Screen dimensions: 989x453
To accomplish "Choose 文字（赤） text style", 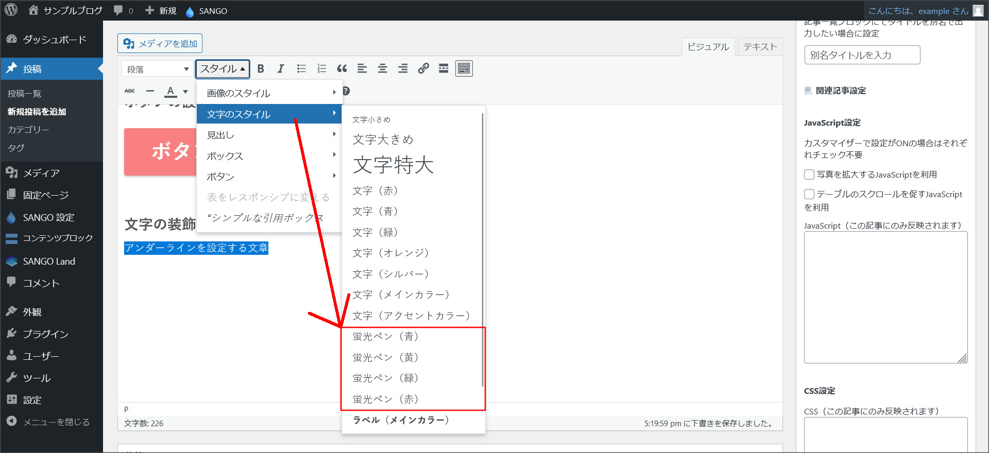I will pos(375,190).
